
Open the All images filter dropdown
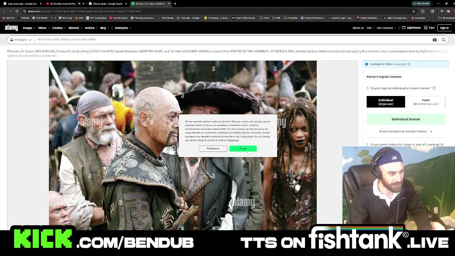[x=21, y=40]
